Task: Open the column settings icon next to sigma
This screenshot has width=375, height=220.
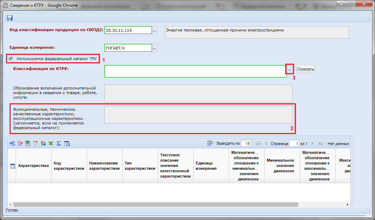Action: (66, 143)
